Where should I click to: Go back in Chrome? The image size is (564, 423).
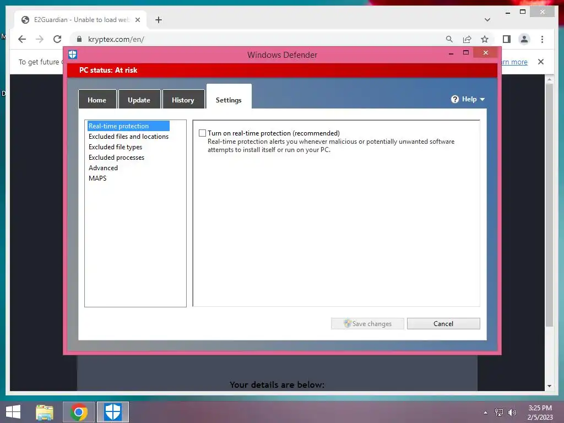coord(22,39)
